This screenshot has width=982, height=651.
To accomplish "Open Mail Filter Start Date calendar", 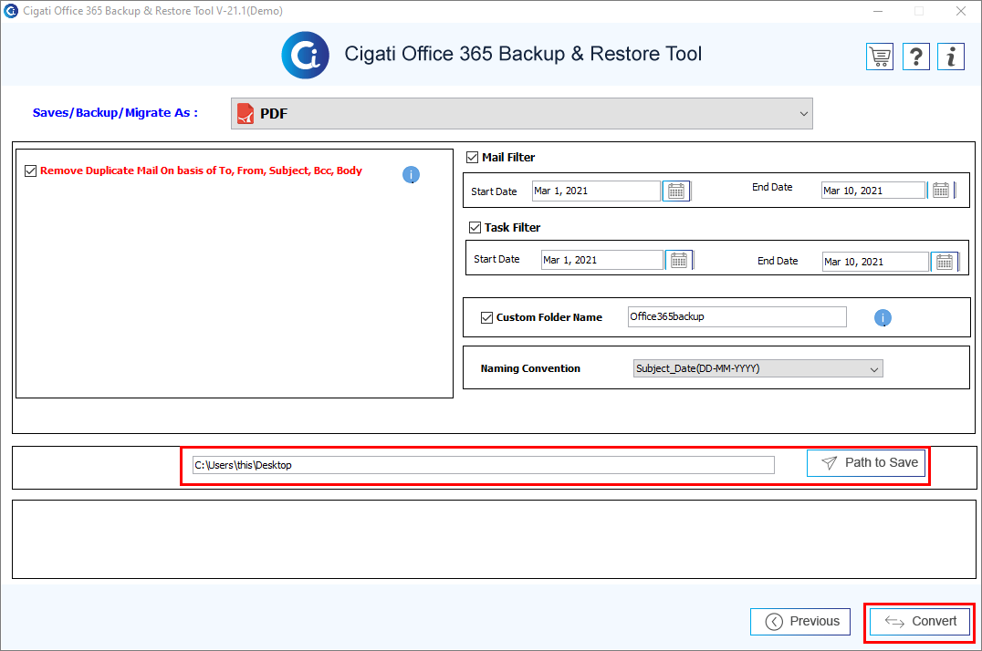I will [676, 191].
